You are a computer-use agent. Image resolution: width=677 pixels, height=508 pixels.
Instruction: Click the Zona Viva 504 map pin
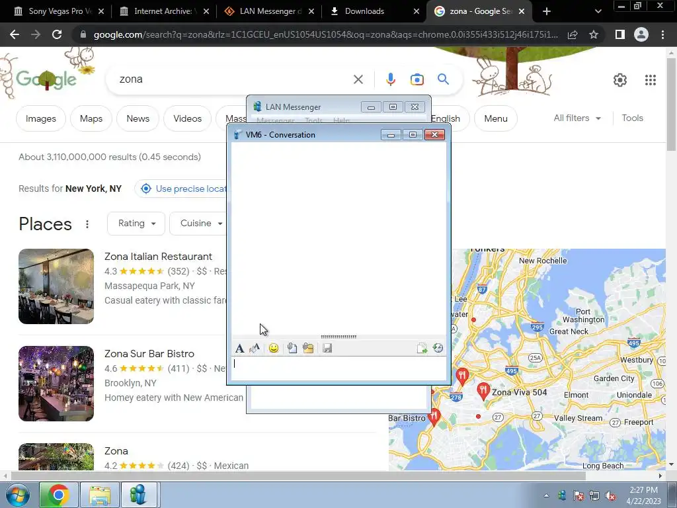483,390
